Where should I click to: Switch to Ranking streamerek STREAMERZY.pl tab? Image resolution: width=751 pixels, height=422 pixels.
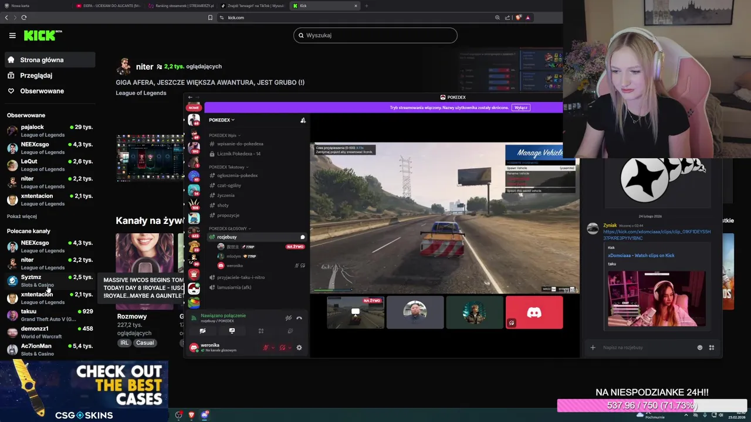(180, 6)
